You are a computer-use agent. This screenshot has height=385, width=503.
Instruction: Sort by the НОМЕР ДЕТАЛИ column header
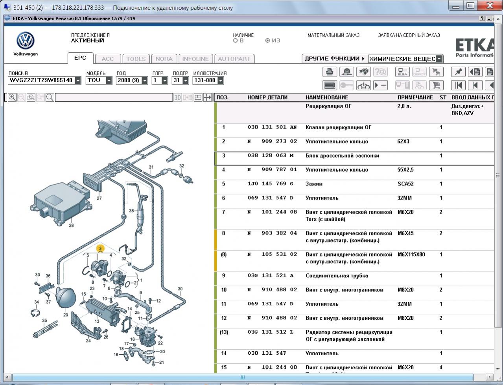pyautogui.click(x=267, y=97)
